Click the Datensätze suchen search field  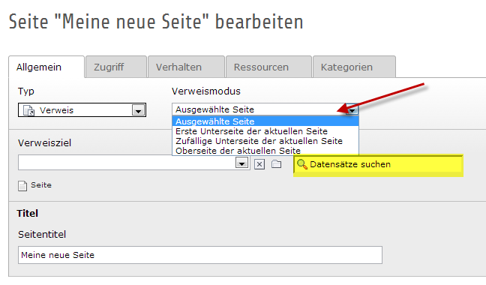[378, 166]
